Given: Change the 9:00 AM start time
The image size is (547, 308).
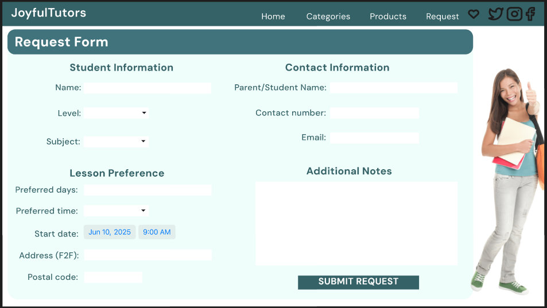Looking at the screenshot, I should pos(157,232).
